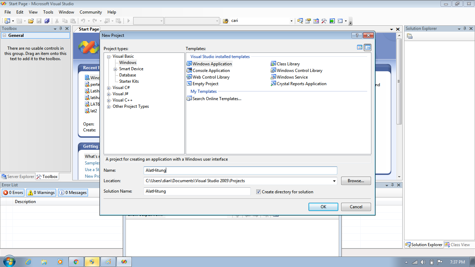Select the Empty Project template
Screen dimensions: 475x267
point(203,84)
